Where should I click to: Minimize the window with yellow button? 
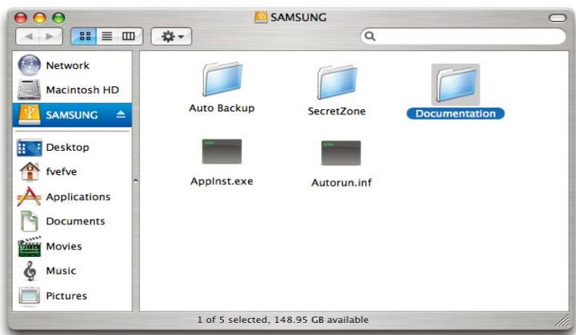pyautogui.click(x=39, y=17)
